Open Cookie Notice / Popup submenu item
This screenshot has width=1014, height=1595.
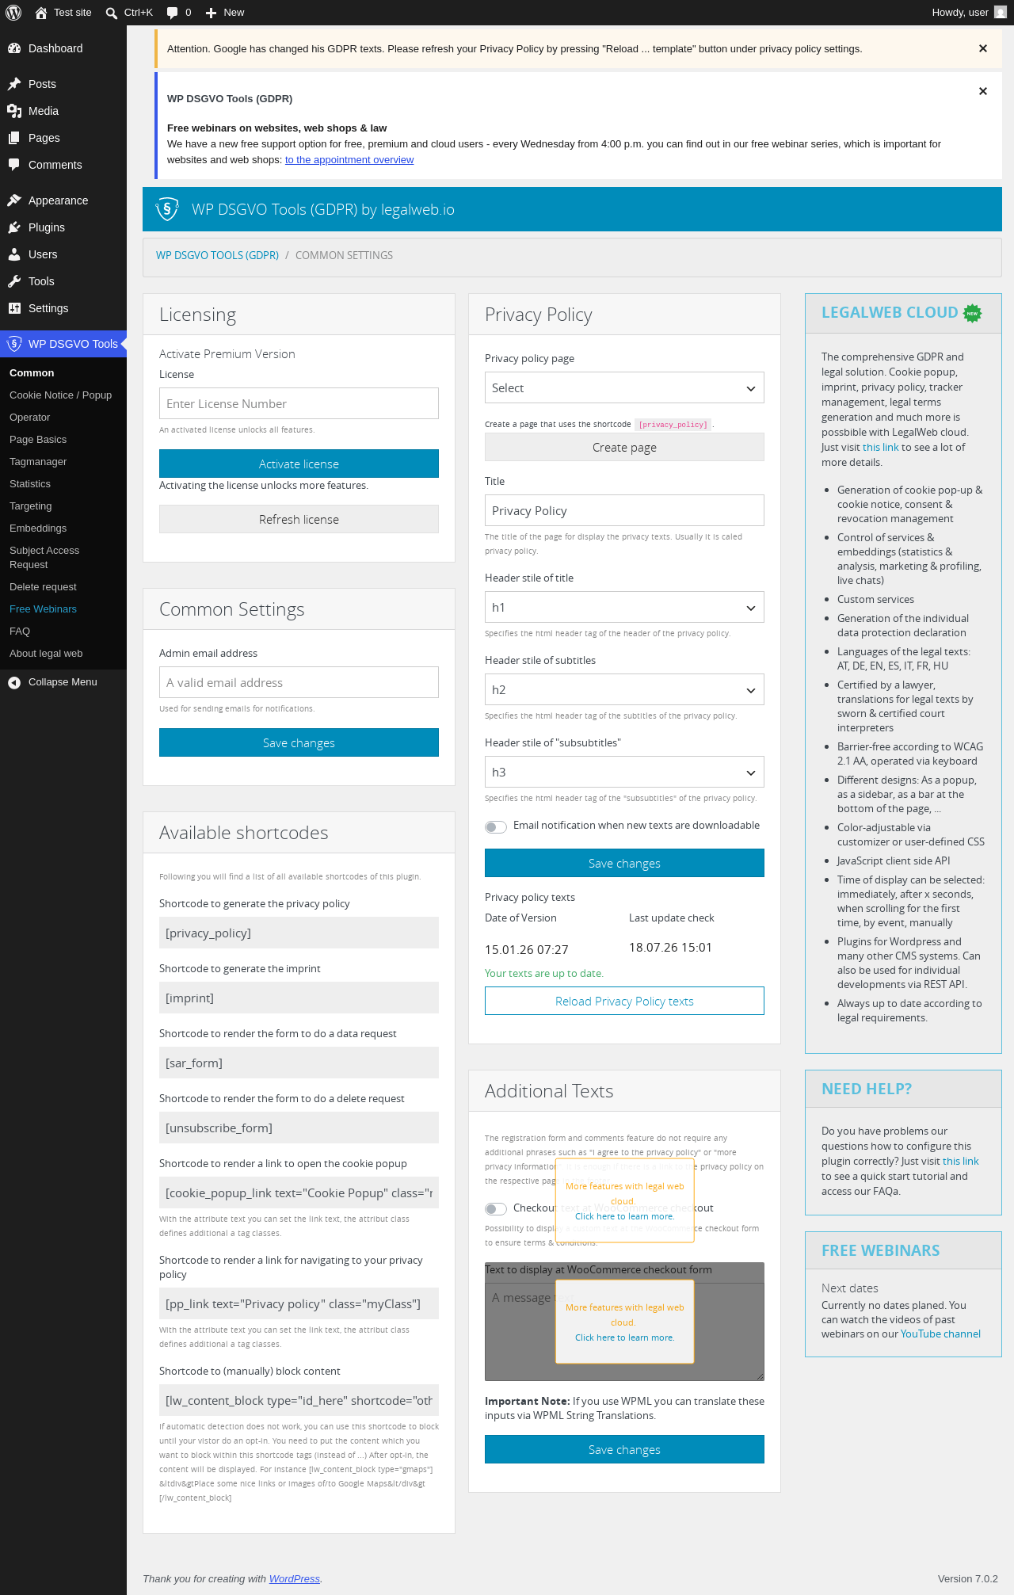coord(60,395)
